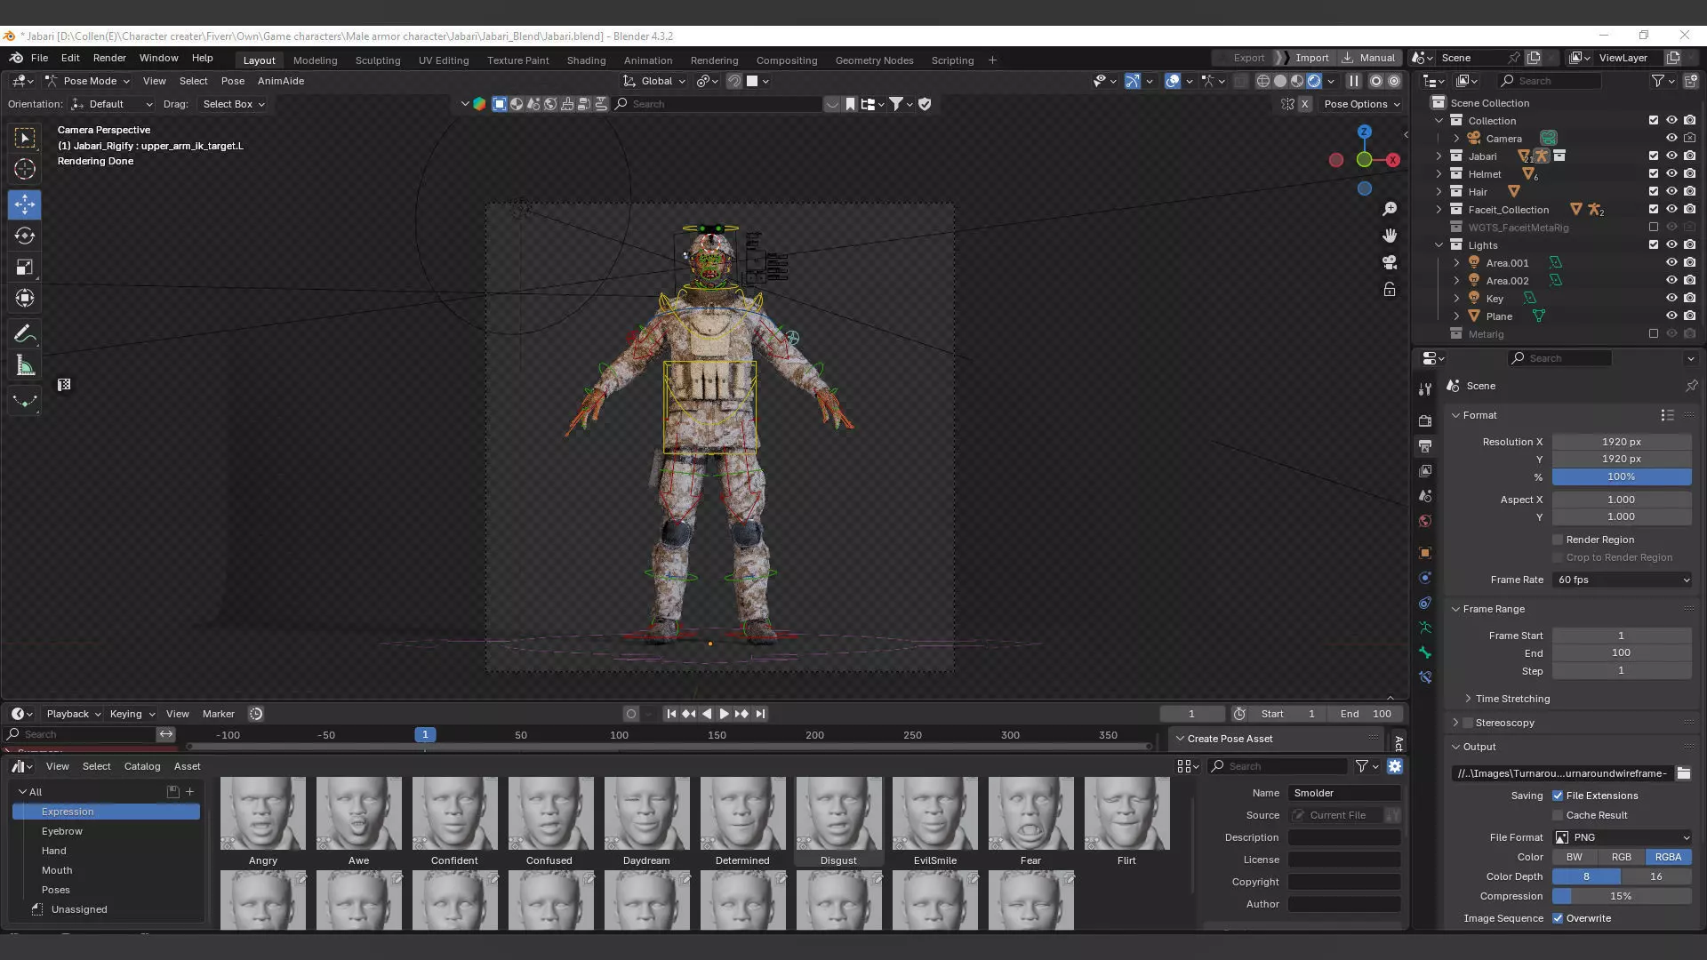Click the zoom magnifier viewport icon
Viewport: 1707px width, 960px height.
[x=1389, y=209]
